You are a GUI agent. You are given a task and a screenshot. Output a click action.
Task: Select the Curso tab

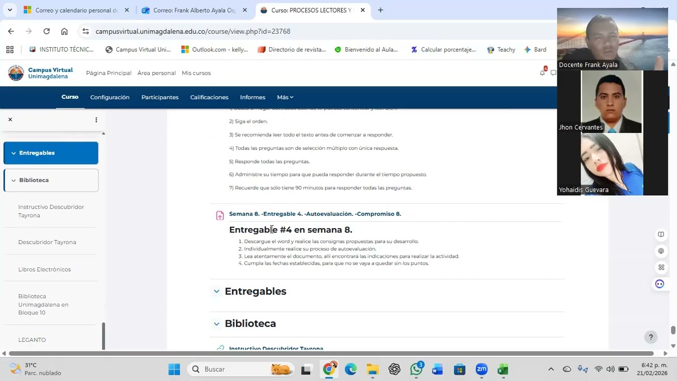point(70,97)
